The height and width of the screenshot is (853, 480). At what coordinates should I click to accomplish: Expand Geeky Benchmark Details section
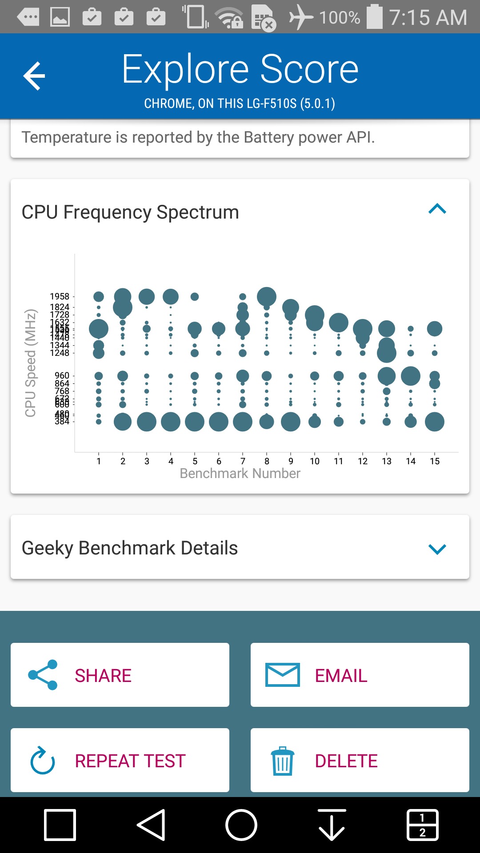(437, 549)
